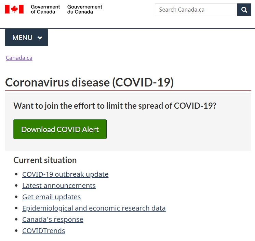Focus the Search Canada.ca field
255x241 pixels.
pyautogui.click(x=196, y=10)
